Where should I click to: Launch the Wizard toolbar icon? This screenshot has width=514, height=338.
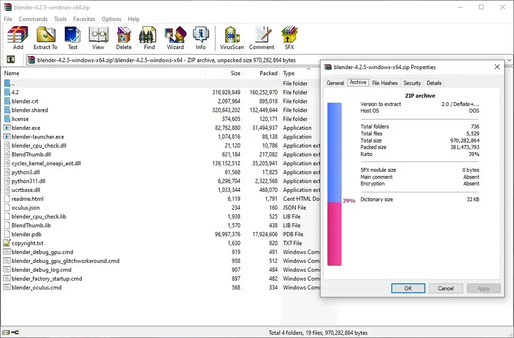[175, 38]
